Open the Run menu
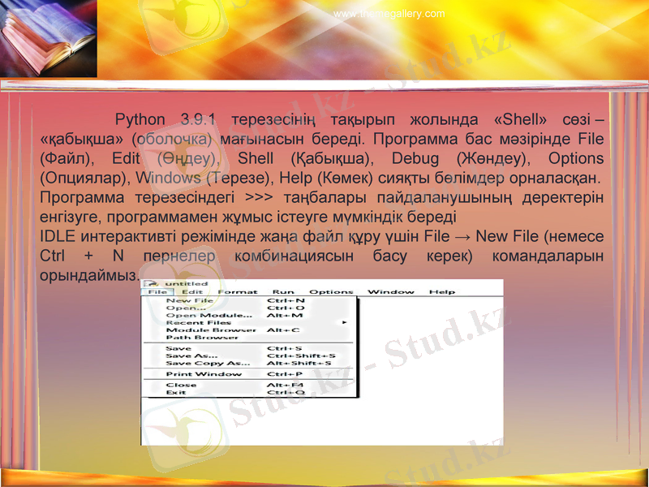 (283, 292)
